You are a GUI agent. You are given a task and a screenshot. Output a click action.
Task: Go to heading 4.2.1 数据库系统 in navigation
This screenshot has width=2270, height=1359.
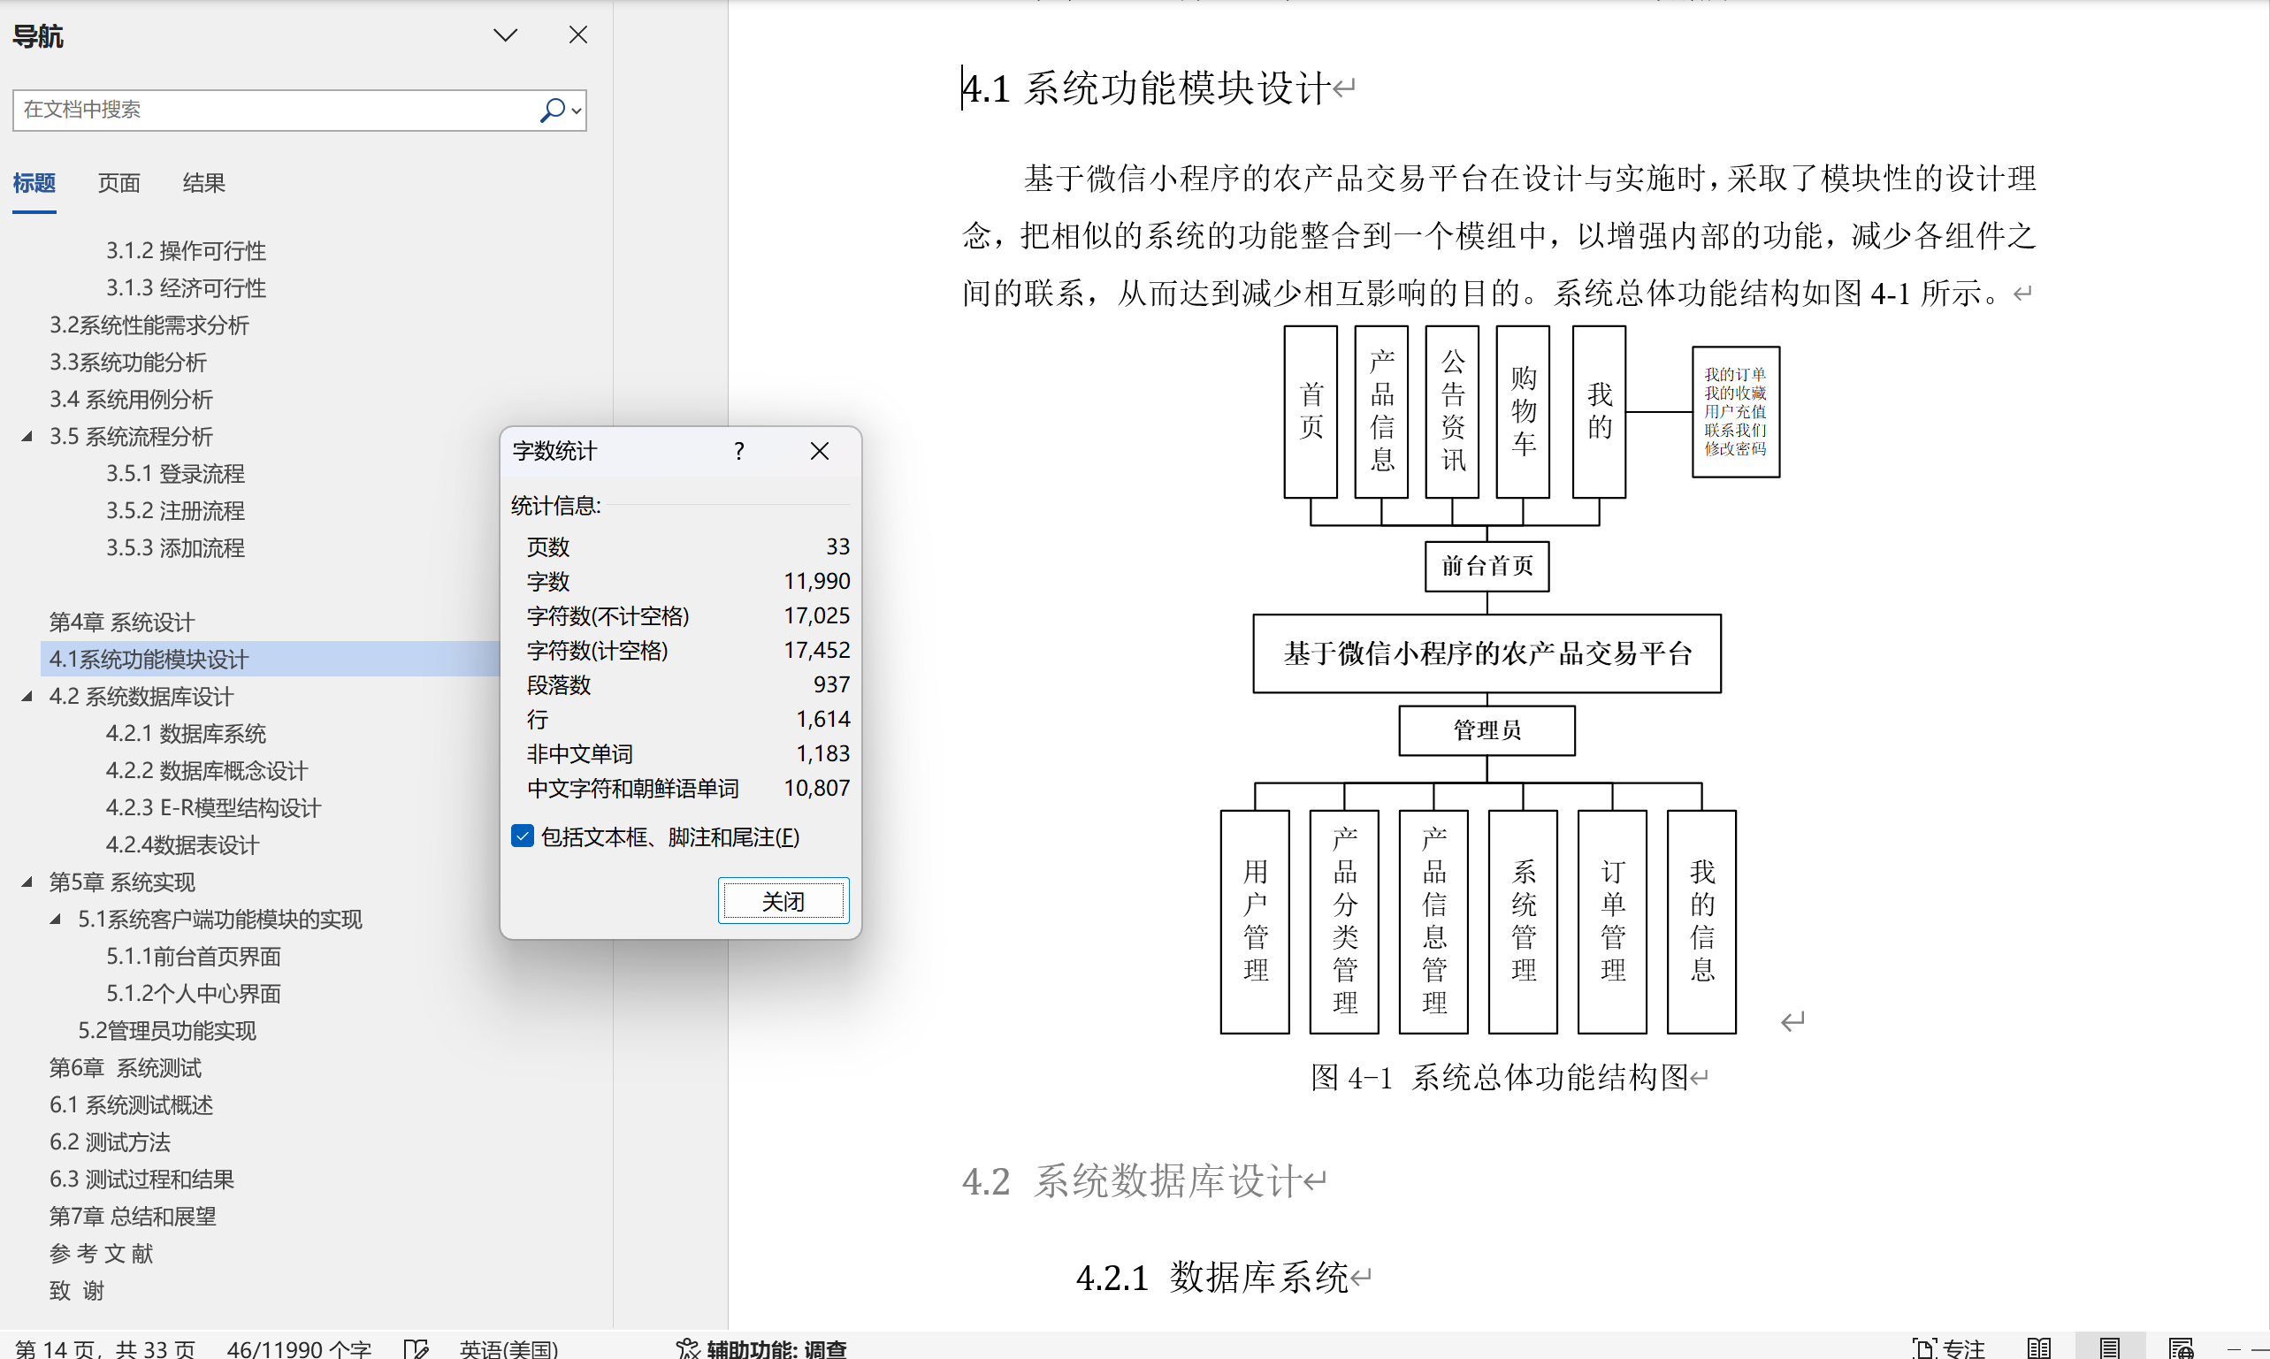pyautogui.click(x=186, y=733)
